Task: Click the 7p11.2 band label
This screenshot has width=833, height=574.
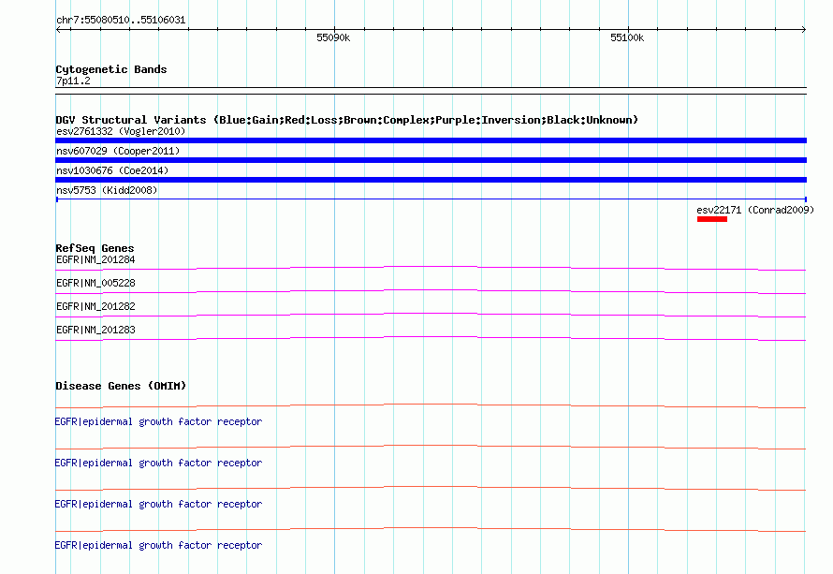Action: (x=73, y=81)
